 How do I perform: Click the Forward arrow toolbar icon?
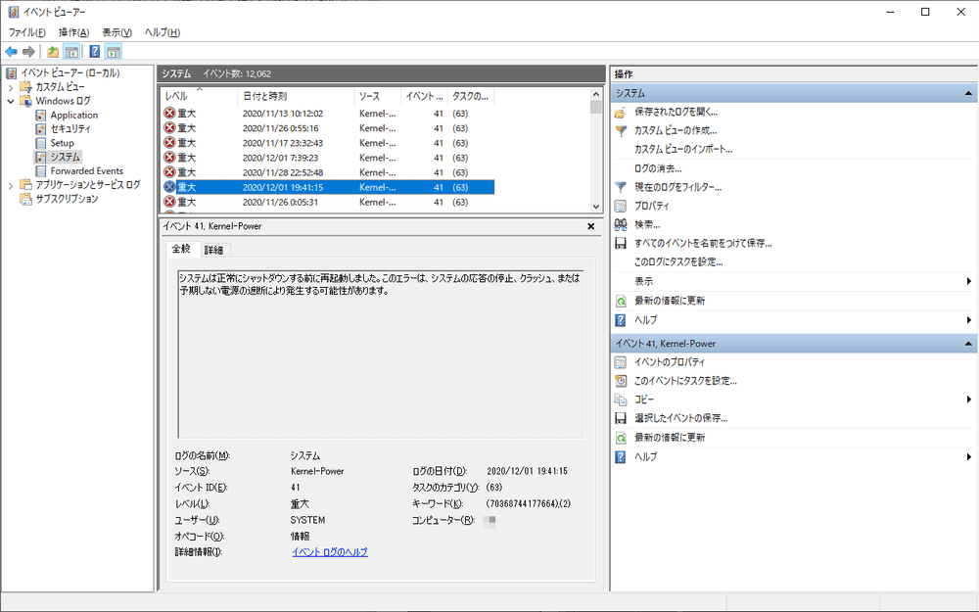(x=28, y=52)
